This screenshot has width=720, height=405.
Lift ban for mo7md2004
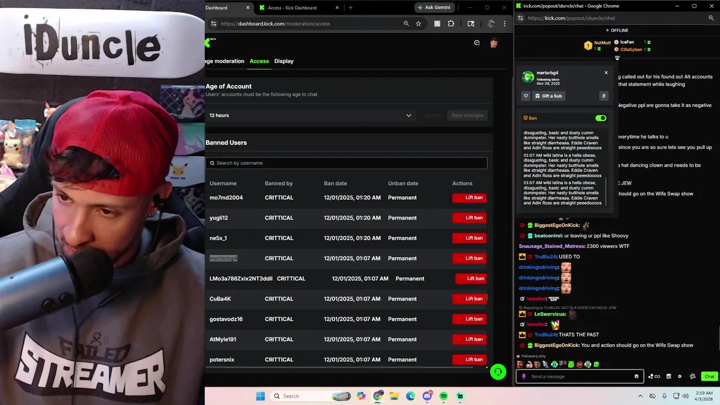tap(470, 197)
